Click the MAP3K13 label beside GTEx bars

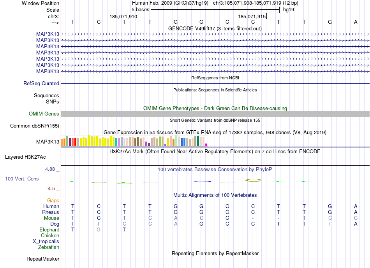(x=48, y=142)
